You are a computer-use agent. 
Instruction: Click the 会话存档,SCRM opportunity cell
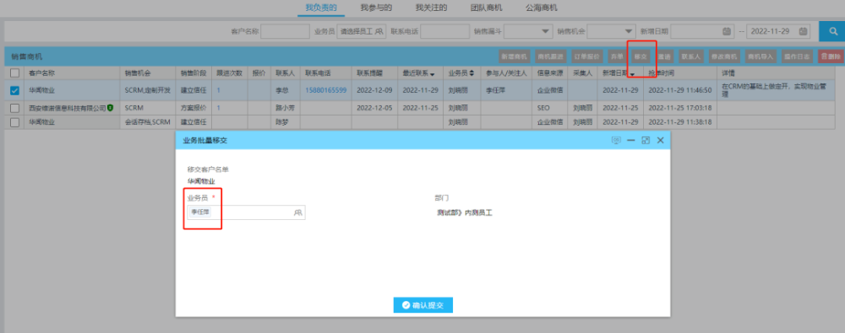point(148,122)
